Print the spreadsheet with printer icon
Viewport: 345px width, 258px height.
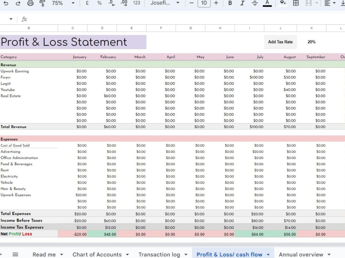30,3
